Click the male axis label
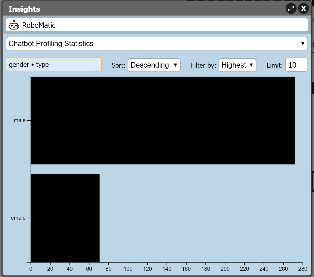 coord(20,120)
